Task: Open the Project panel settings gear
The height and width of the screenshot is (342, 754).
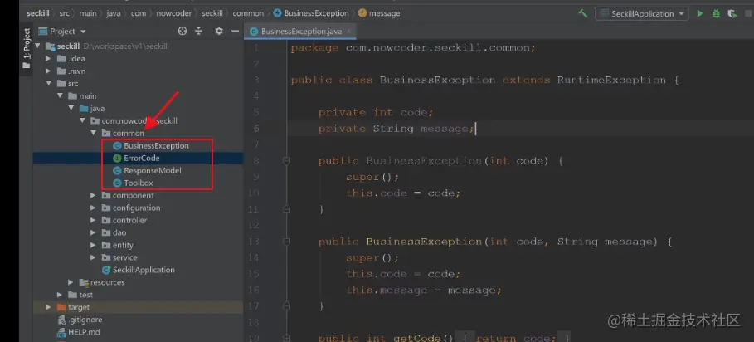Action: coord(219,31)
